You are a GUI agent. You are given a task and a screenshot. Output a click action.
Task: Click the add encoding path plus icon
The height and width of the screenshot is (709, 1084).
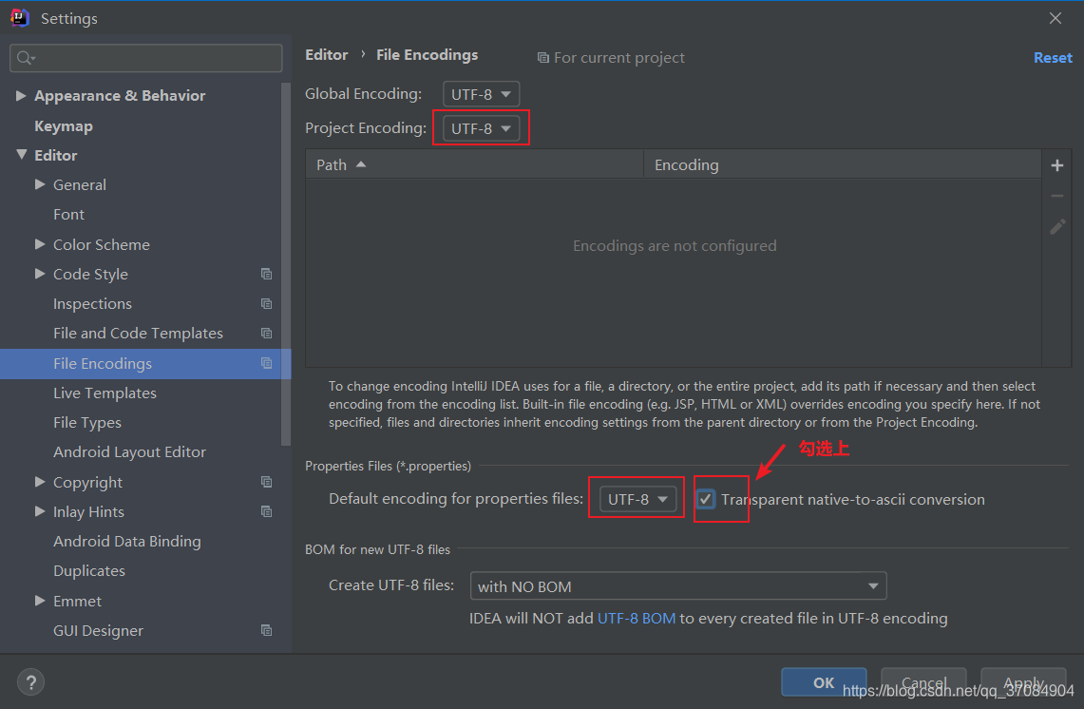click(x=1057, y=165)
